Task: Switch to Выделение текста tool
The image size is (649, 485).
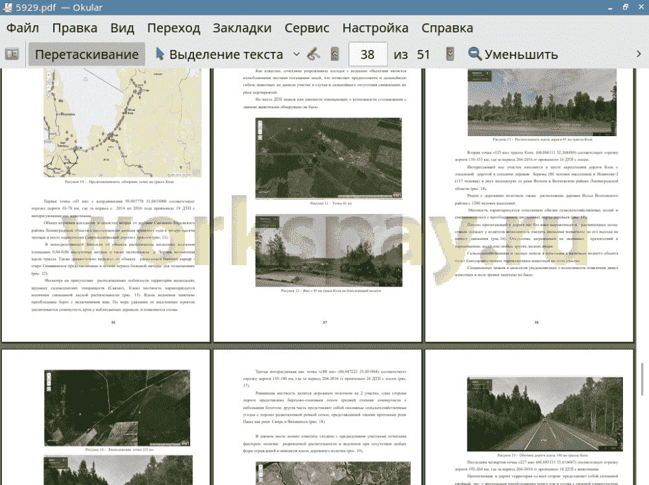Action: pyautogui.click(x=219, y=54)
